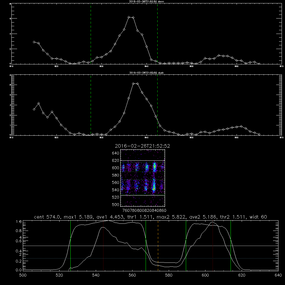Click the 760780800820840860 label under the spectrogram
Image resolution: width=285 pixels, height=285 pixels.
[144, 211]
